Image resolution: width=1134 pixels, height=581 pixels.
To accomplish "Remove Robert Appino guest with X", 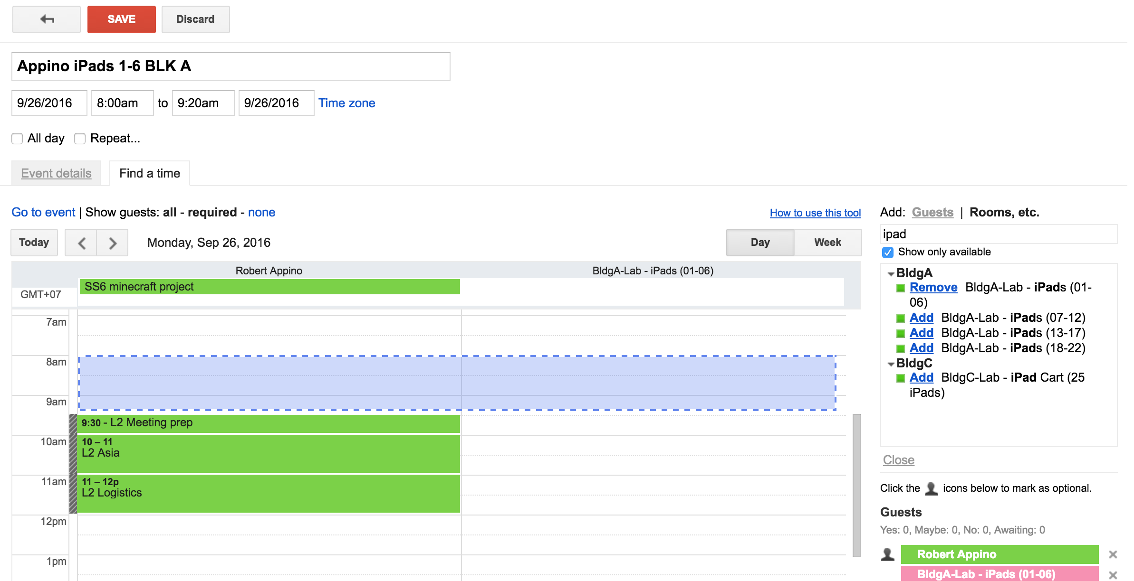I will pyautogui.click(x=1113, y=554).
